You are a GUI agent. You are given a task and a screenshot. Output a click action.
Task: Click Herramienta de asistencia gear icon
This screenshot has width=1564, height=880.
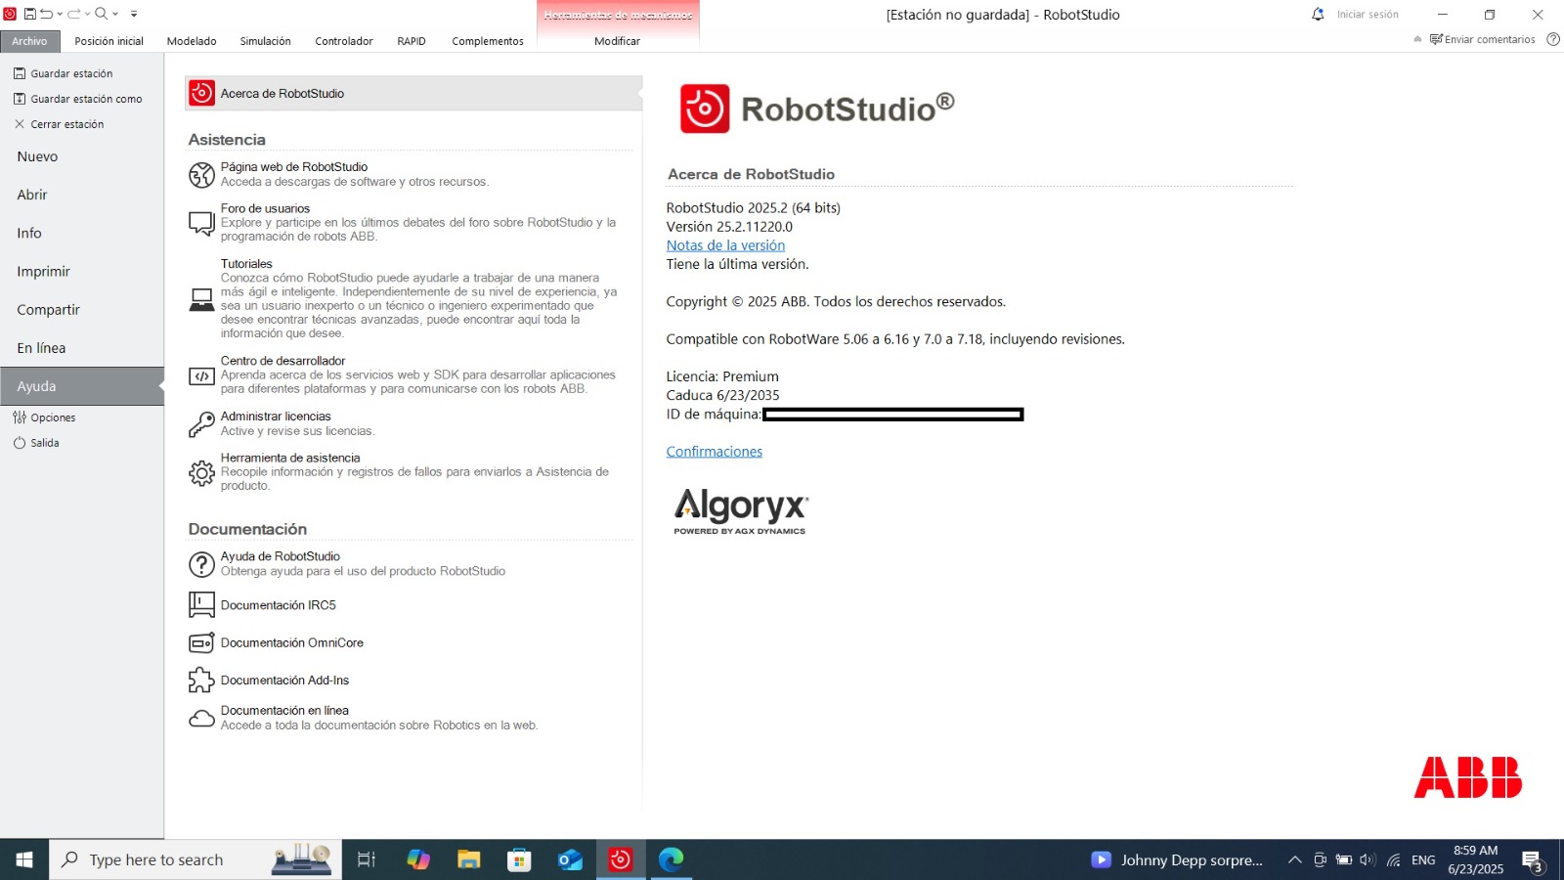coord(201,473)
